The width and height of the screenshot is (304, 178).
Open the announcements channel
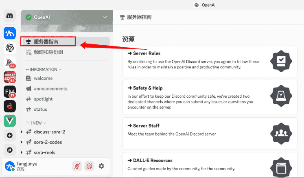50,89
